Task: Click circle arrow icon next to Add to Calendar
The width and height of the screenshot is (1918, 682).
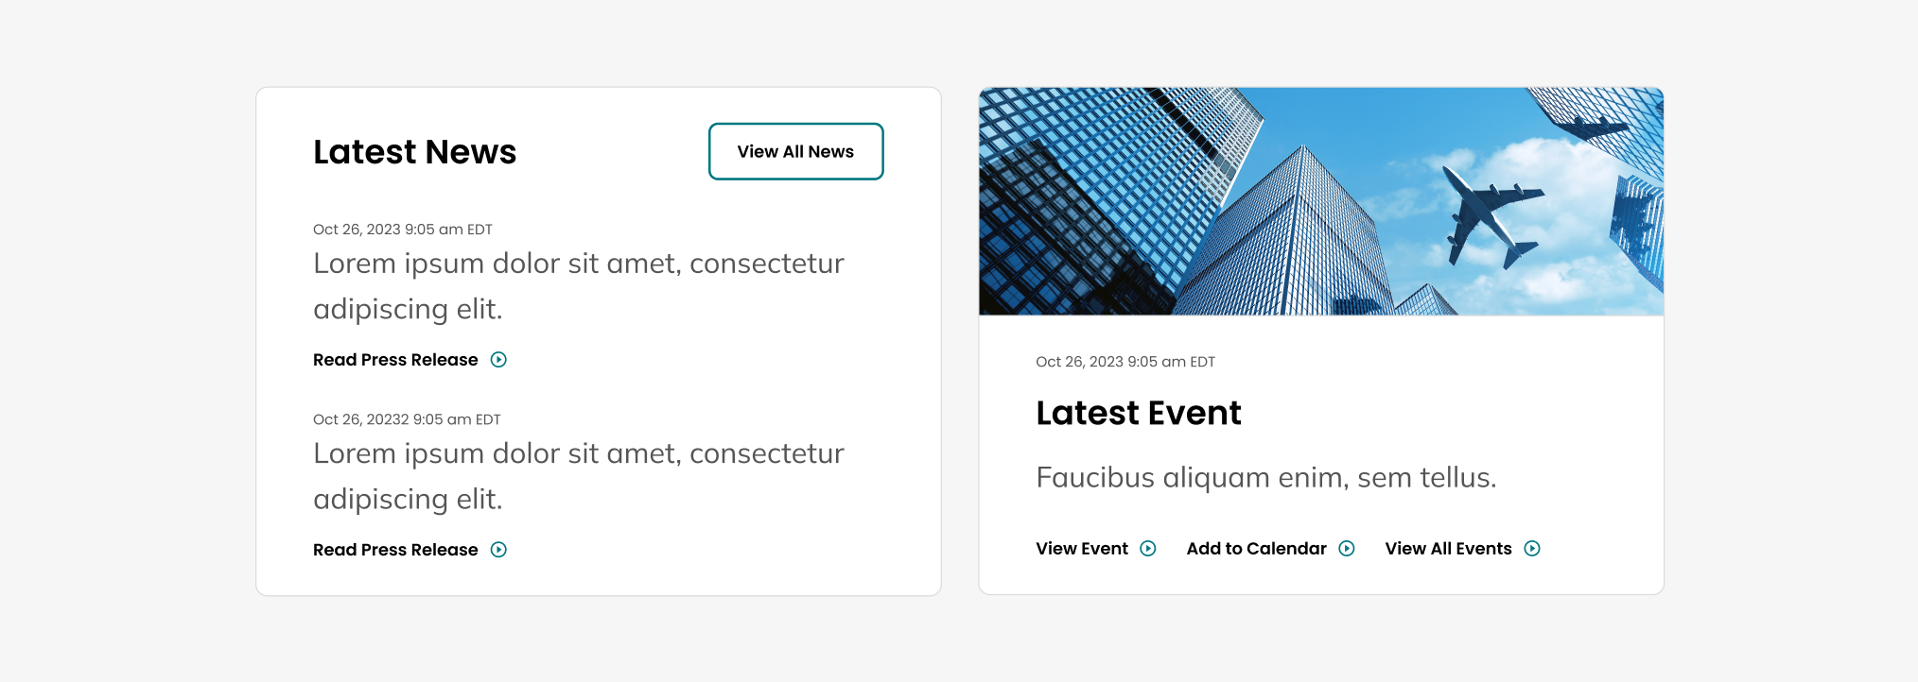Action: tap(1347, 549)
